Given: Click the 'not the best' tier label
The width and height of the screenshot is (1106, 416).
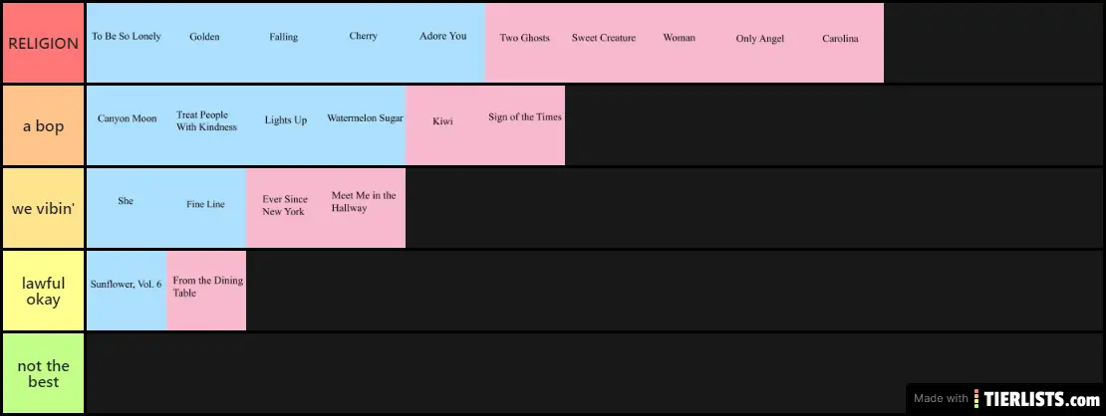Looking at the screenshot, I should 43,373.
